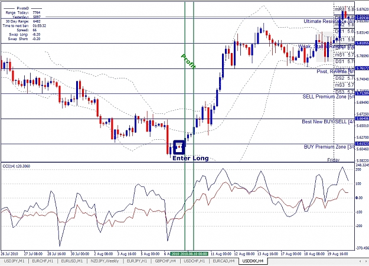Click the '30 Day Range: 6482' info line

23,21
